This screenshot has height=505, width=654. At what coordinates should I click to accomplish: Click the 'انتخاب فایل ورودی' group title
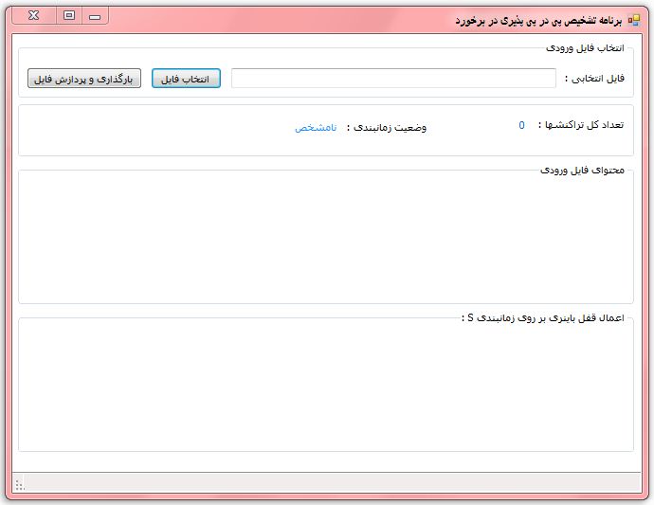tap(585, 48)
